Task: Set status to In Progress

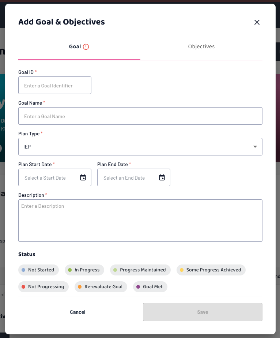Action: pos(84,270)
